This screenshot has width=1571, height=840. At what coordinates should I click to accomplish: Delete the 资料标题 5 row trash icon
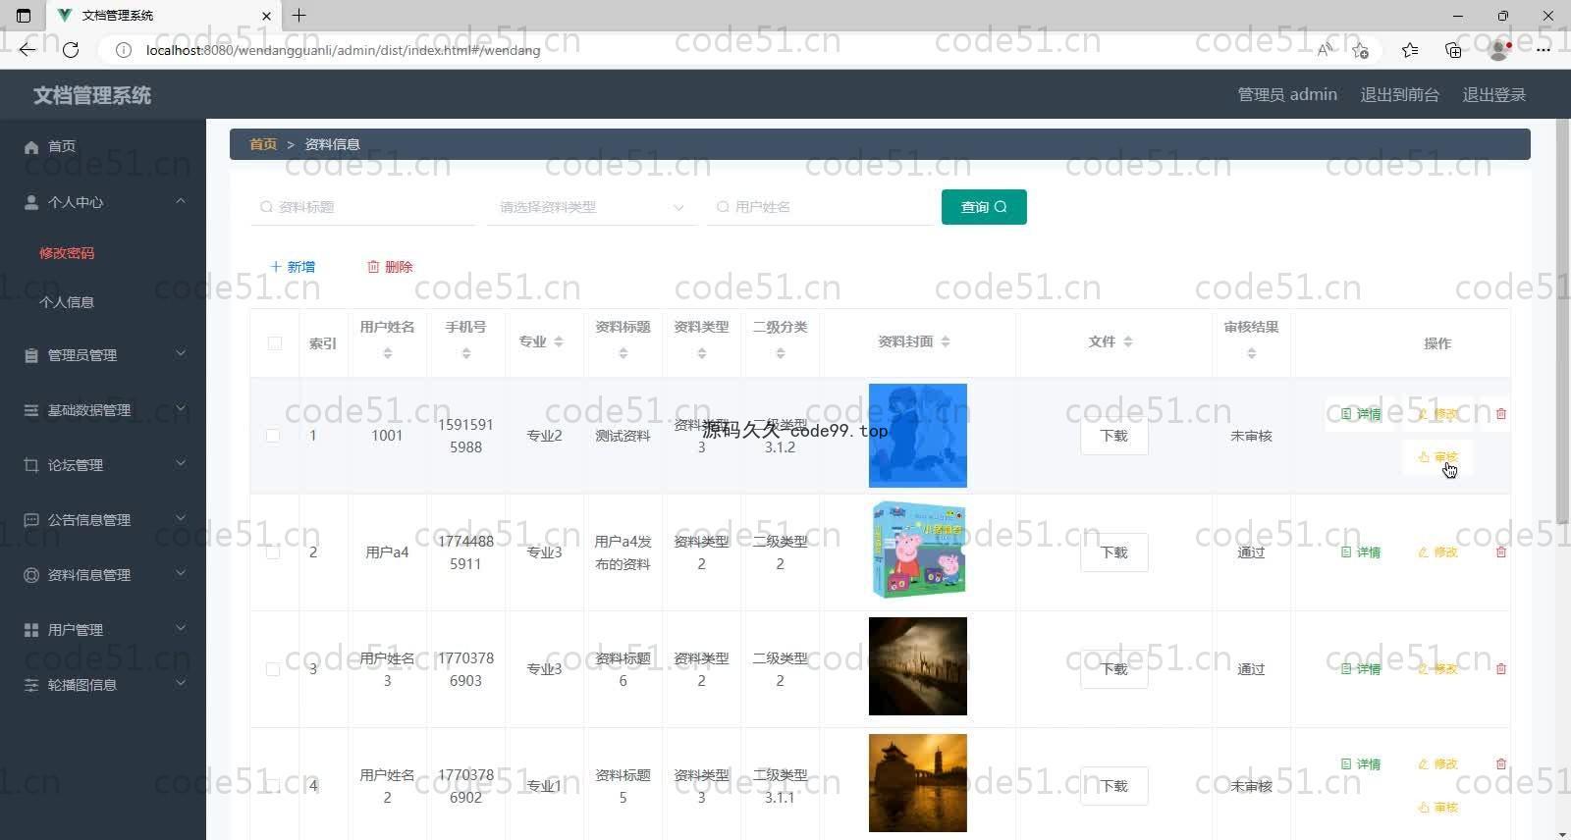point(1500,763)
